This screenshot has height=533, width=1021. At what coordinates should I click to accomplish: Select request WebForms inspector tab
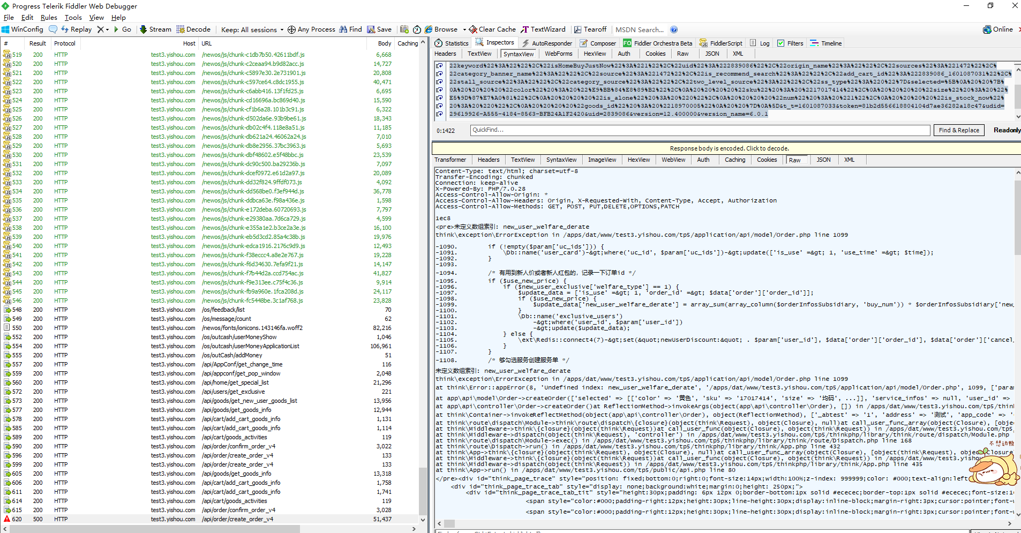[x=558, y=54]
